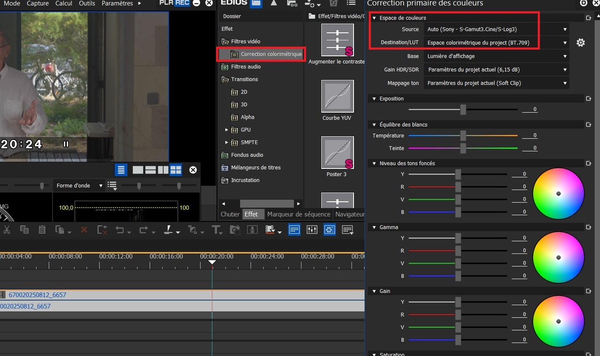Click the Add cut point icon

point(169,229)
